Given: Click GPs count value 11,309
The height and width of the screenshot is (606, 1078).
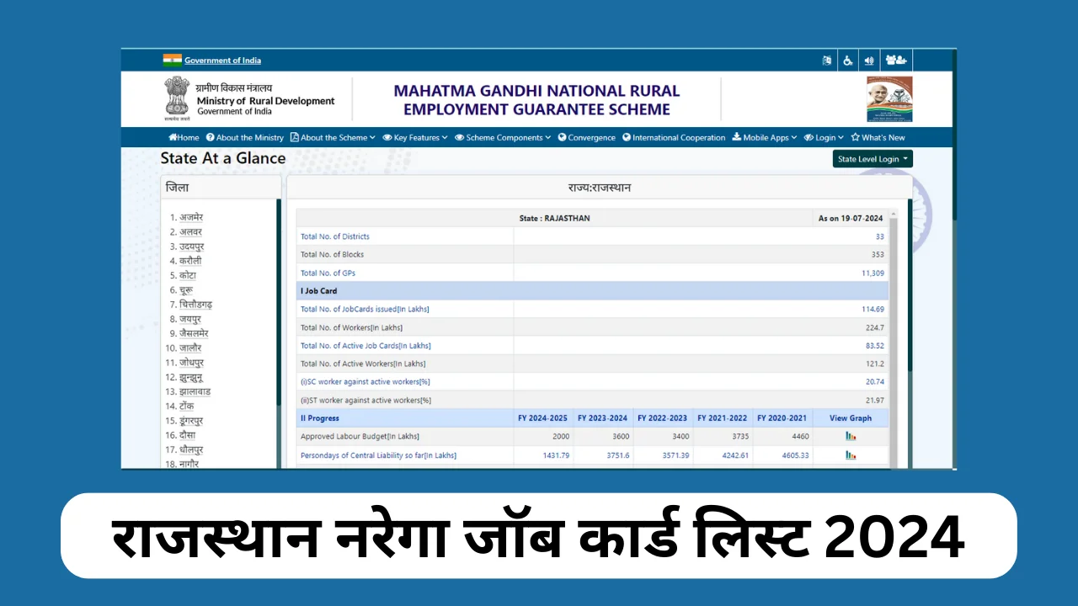Looking at the screenshot, I should [x=873, y=273].
